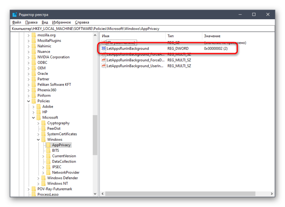Click the Piriform folder icon
Screen dimensions: 285x207
(x=33, y=95)
